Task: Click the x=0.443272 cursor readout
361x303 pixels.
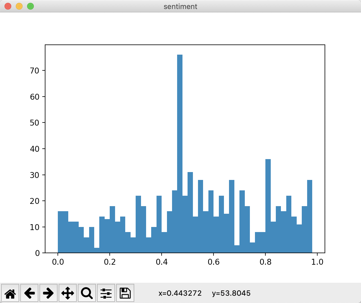Action: [180, 293]
